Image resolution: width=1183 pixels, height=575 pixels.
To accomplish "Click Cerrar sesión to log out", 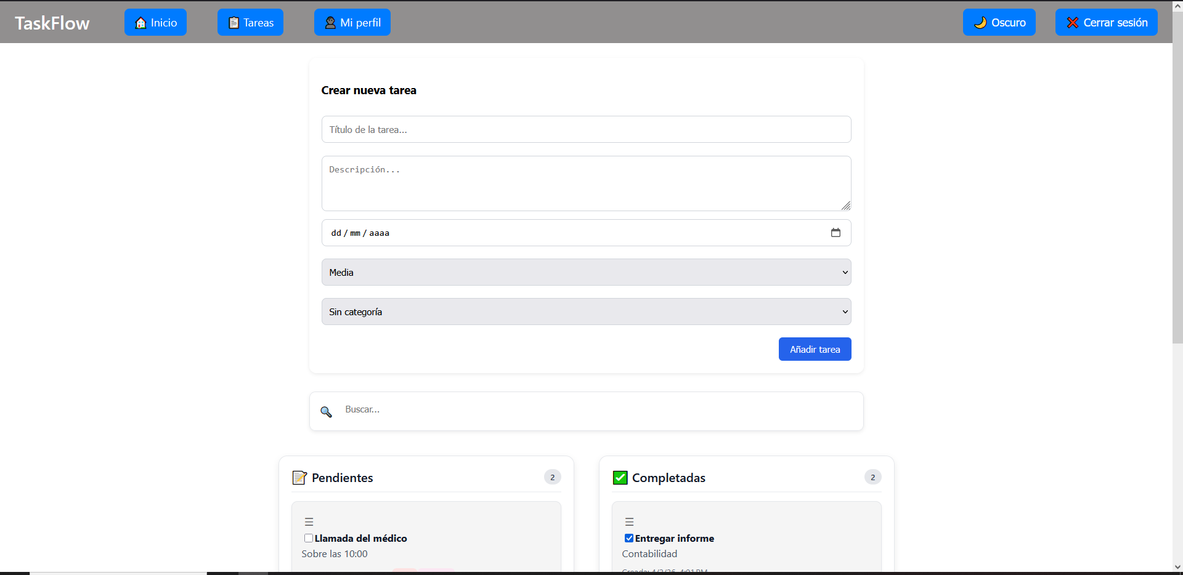I will (x=1106, y=23).
